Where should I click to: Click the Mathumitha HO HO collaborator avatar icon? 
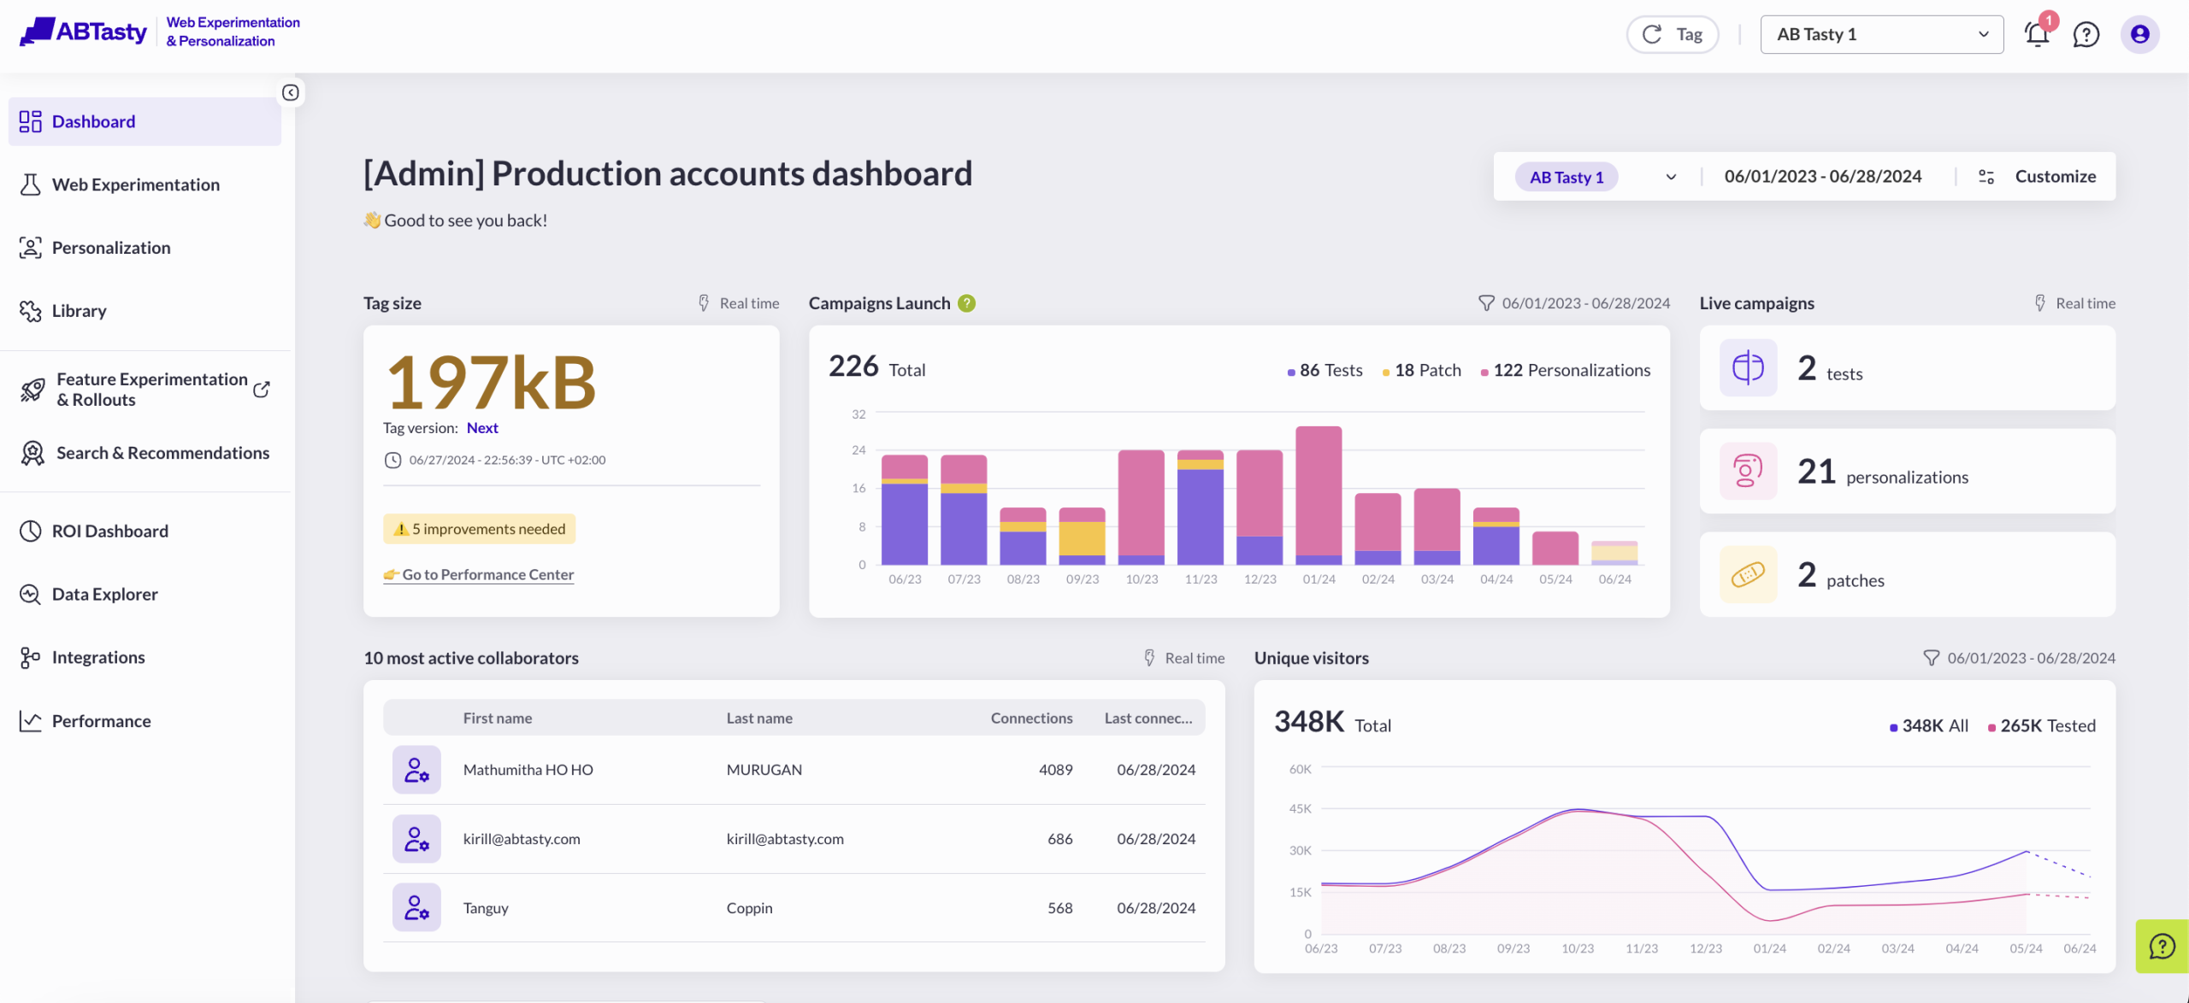(x=416, y=770)
